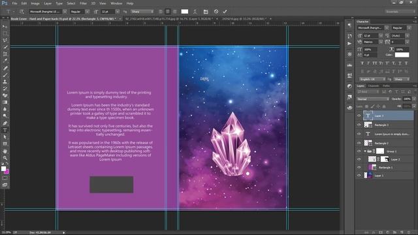The image size is (418, 235).
Task: Hide the Rectangle 2 layer
Action: pos(359,143)
